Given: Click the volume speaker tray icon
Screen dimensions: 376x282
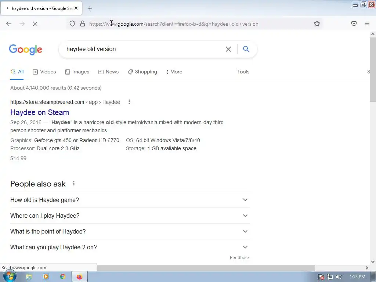Looking at the screenshot, I should (339, 277).
